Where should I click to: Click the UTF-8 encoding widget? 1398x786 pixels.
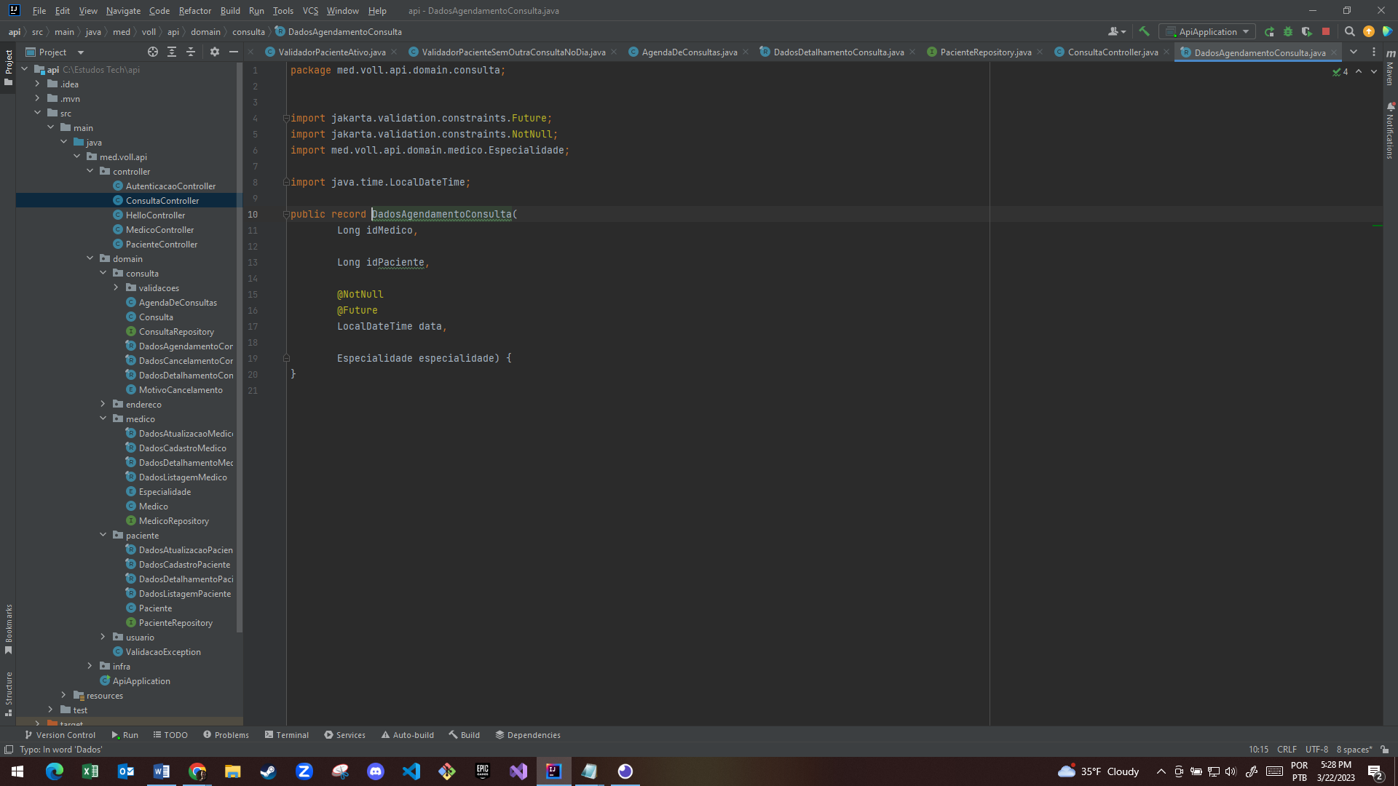pyautogui.click(x=1316, y=750)
